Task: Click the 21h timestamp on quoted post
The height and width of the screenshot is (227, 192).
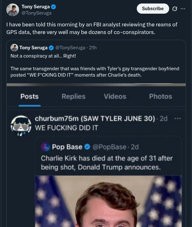Action: point(93,48)
